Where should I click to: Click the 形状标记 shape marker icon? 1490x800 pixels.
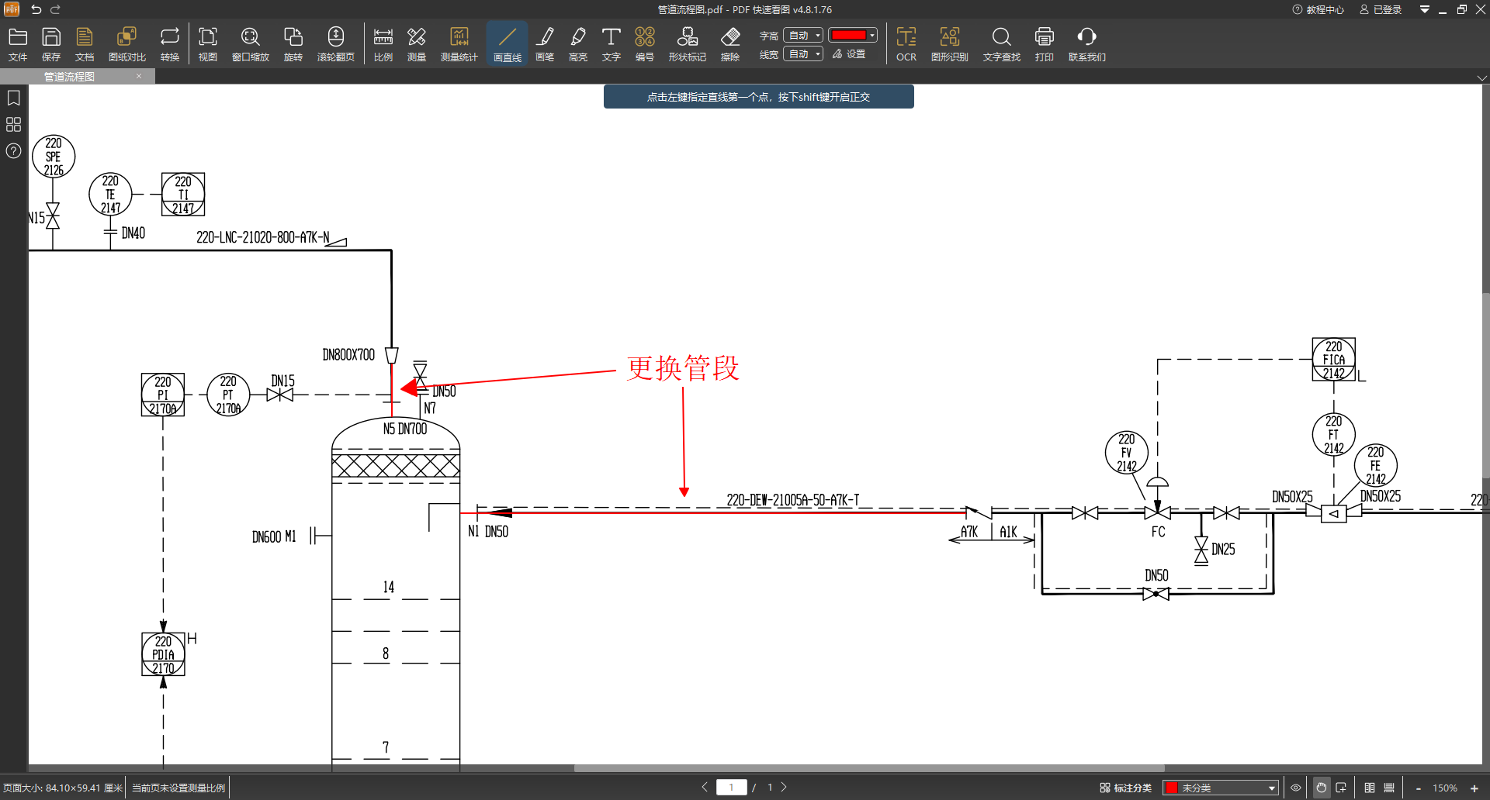click(x=687, y=44)
